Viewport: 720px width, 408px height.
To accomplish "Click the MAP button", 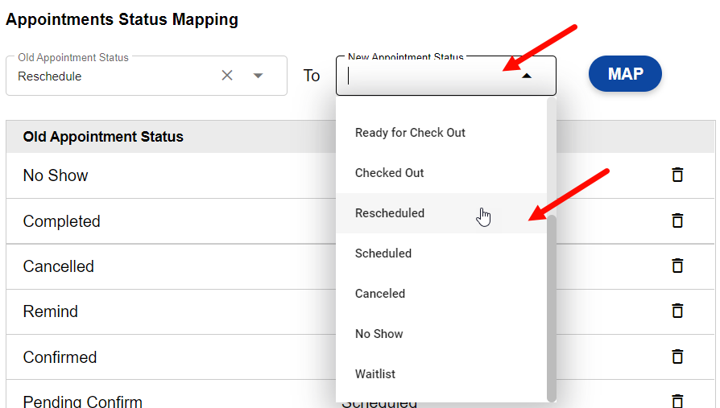I will pos(625,74).
